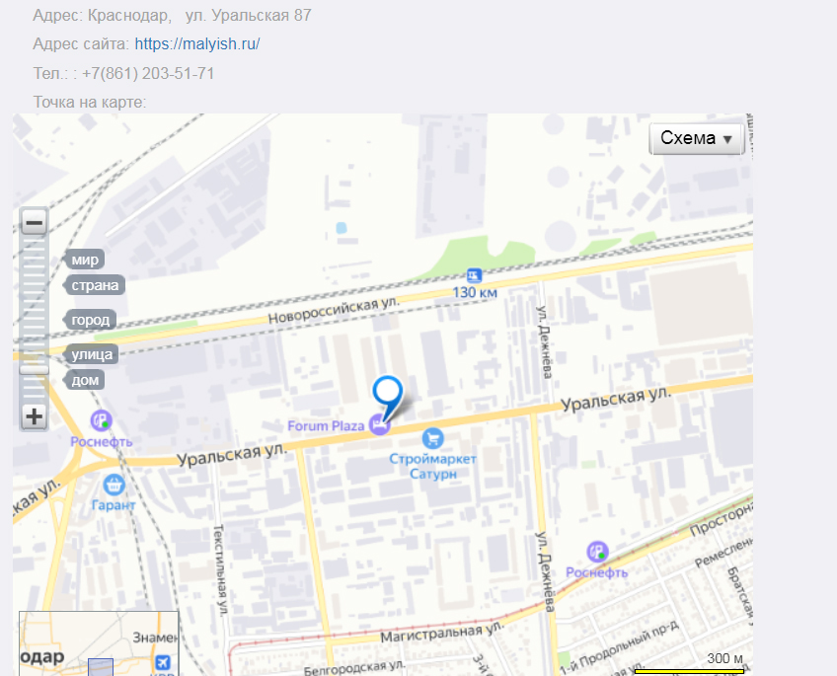This screenshot has height=676, width=837.
Task: Click the airport icon in the minimap
Action: click(163, 662)
